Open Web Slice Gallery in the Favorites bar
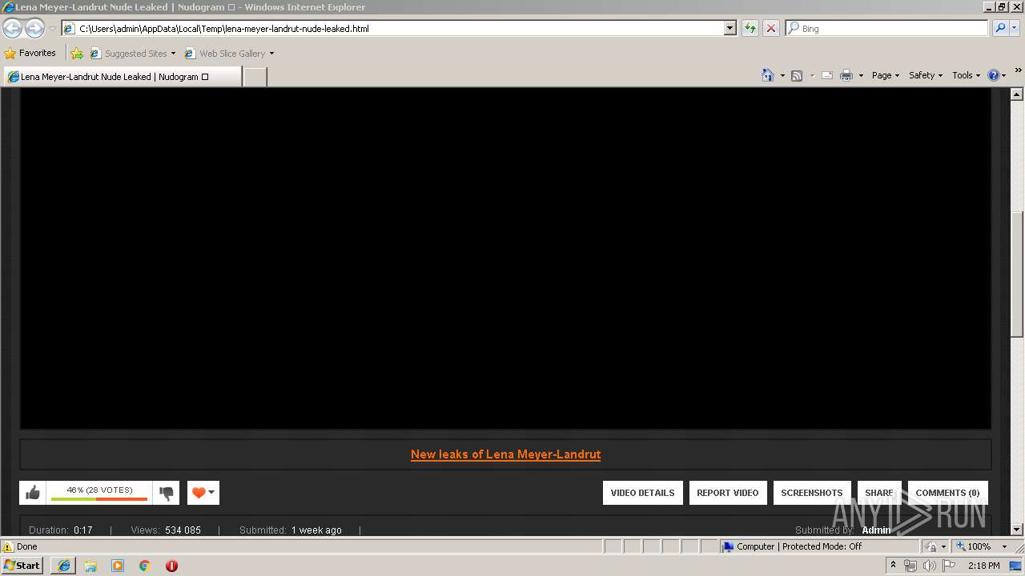Image resolution: width=1025 pixels, height=576 pixels. pyautogui.click(x=225, y=54)
